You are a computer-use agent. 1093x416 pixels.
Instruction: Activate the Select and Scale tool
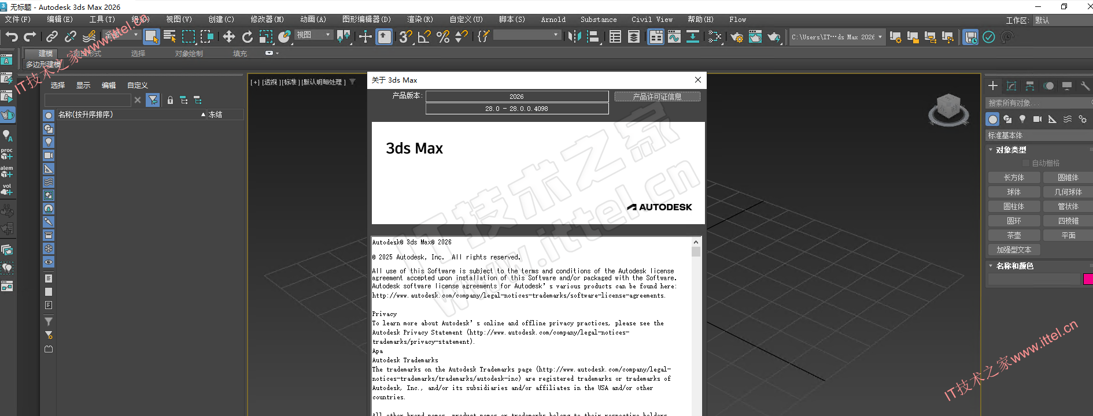266,37
